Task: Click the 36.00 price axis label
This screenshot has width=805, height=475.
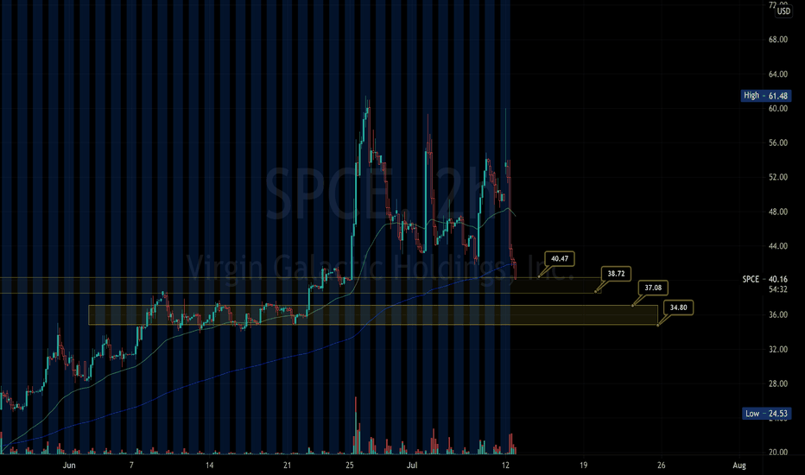Action: click(777, 314)
